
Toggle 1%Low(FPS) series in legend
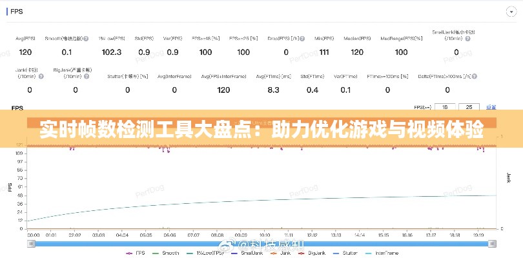click(205, 253)
